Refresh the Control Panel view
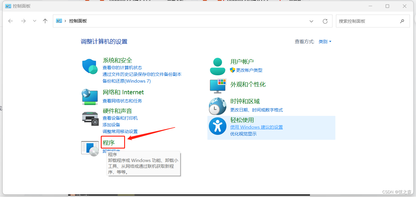Viewport: 416px width, 197px height. (x=325, y=21)
